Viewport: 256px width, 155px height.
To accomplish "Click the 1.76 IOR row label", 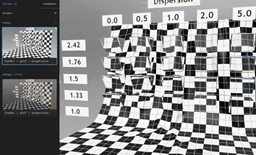I will click(74, 62).
